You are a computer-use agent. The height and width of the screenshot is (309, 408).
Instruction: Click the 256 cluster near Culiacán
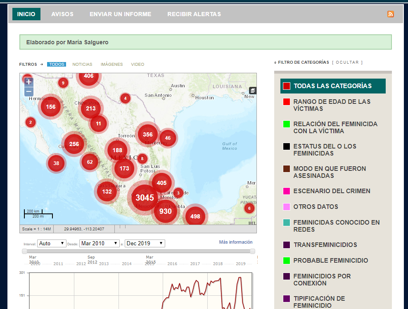tap(74, 144)
